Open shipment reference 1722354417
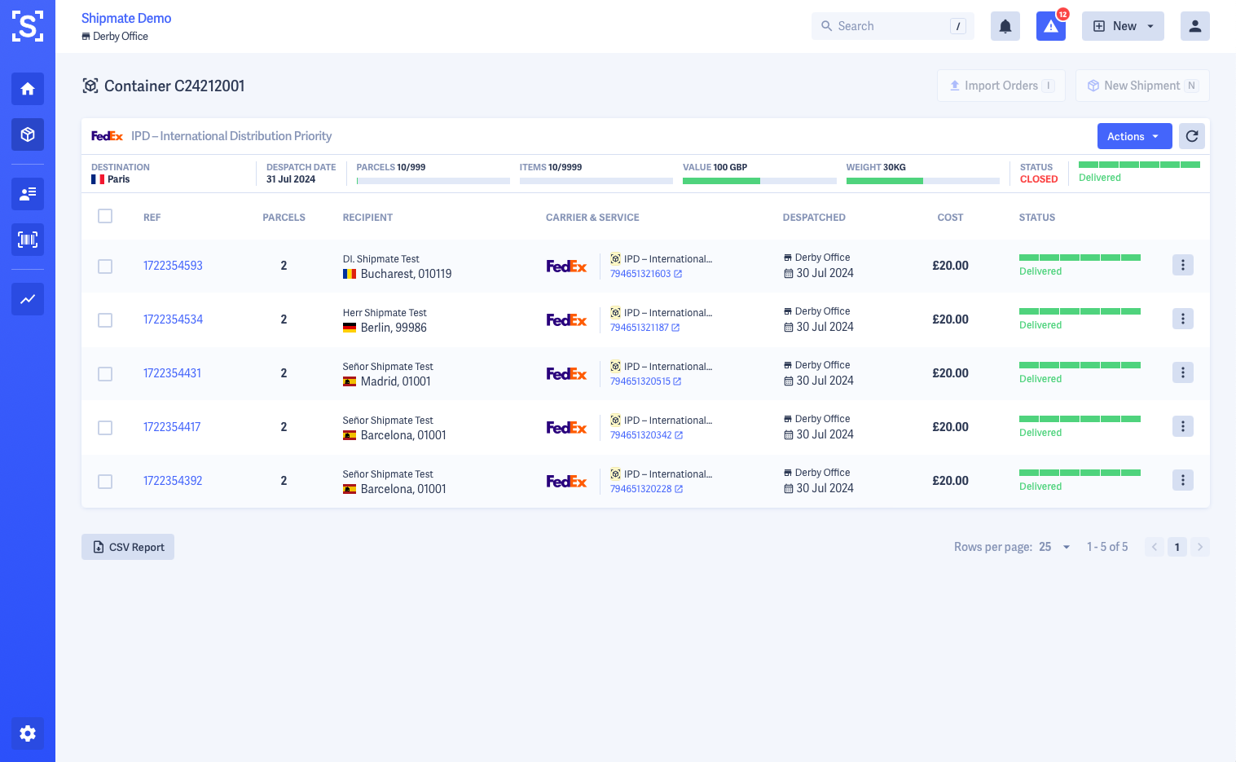This screenshot has height=762, width=1236. pyautogui.click(x=172, y=427)
